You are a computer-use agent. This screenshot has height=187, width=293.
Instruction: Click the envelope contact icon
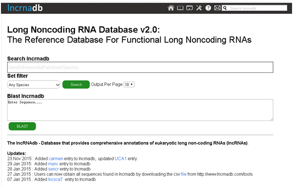tap(217, 8)
